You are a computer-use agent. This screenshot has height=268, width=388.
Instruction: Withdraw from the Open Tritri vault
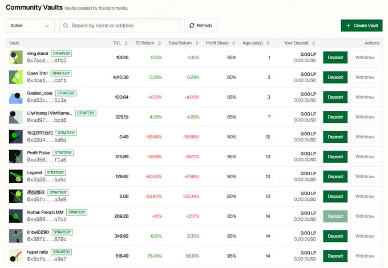[x=365, y=77]
